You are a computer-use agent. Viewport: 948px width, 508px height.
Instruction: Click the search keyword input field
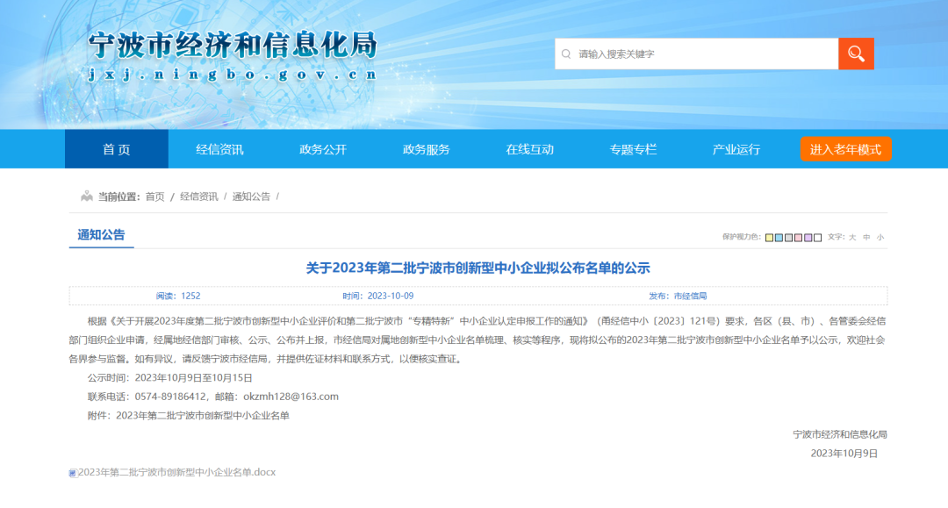point(693,53)
